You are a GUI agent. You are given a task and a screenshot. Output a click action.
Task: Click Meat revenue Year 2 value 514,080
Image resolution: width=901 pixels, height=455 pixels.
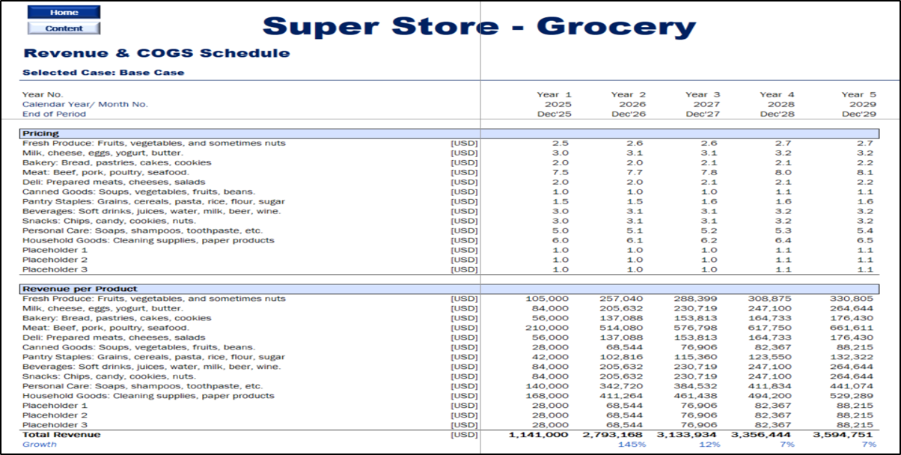(x=623, y=328)
